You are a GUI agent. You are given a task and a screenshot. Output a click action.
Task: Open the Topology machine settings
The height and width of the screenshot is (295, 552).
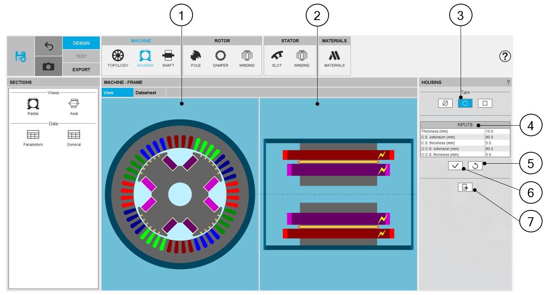118,58
